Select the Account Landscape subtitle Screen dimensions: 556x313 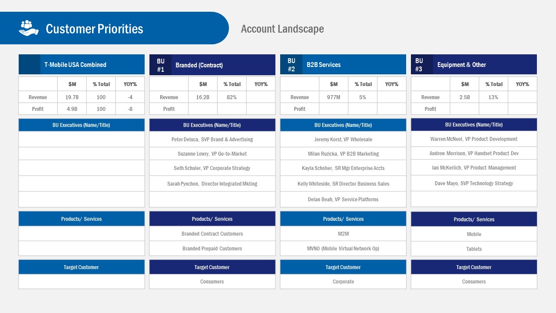(282, 29)
